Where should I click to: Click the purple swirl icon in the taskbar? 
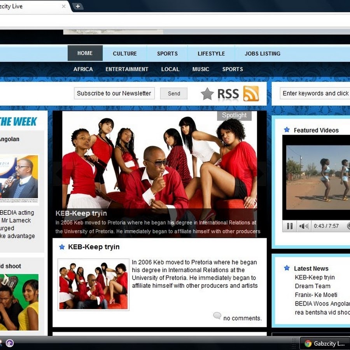10,343
